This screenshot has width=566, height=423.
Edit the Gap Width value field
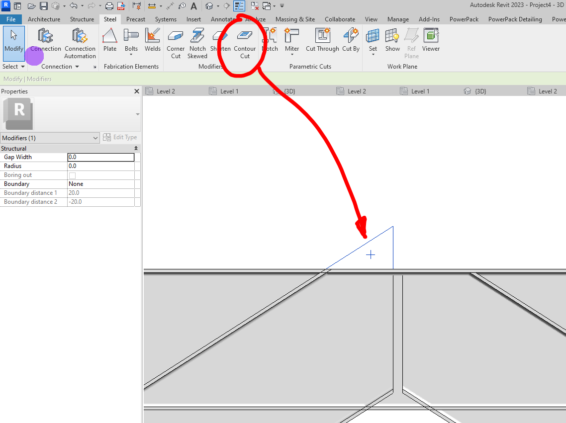100,157
